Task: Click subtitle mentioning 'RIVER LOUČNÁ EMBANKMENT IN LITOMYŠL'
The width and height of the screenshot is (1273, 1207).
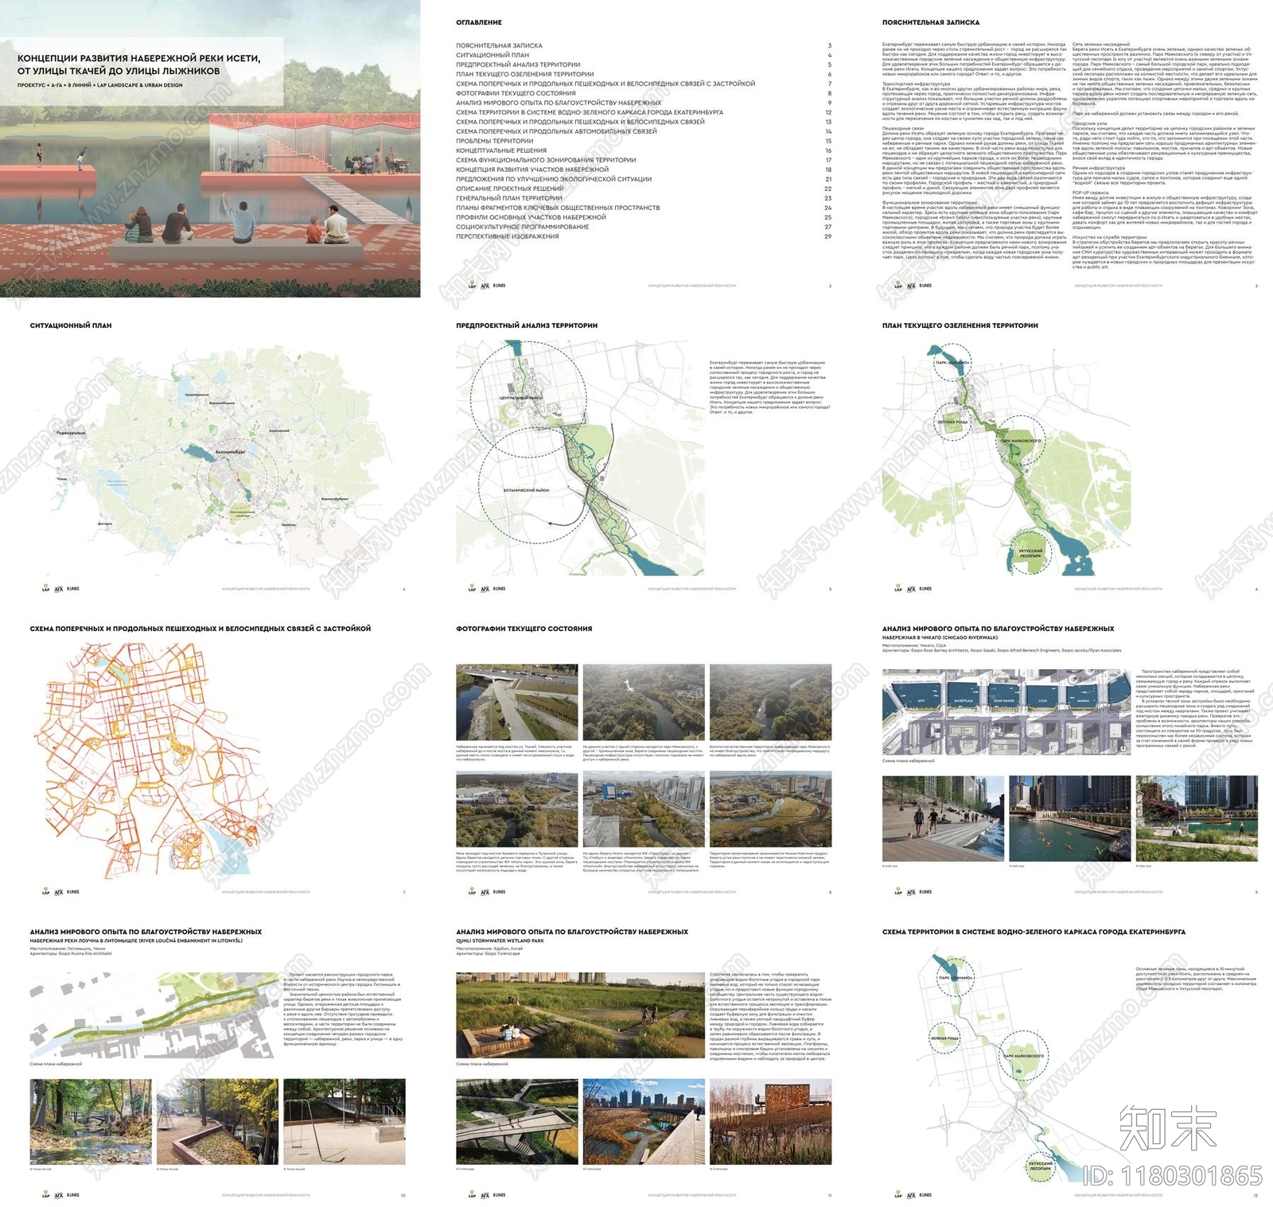Action: pos(137,940)
